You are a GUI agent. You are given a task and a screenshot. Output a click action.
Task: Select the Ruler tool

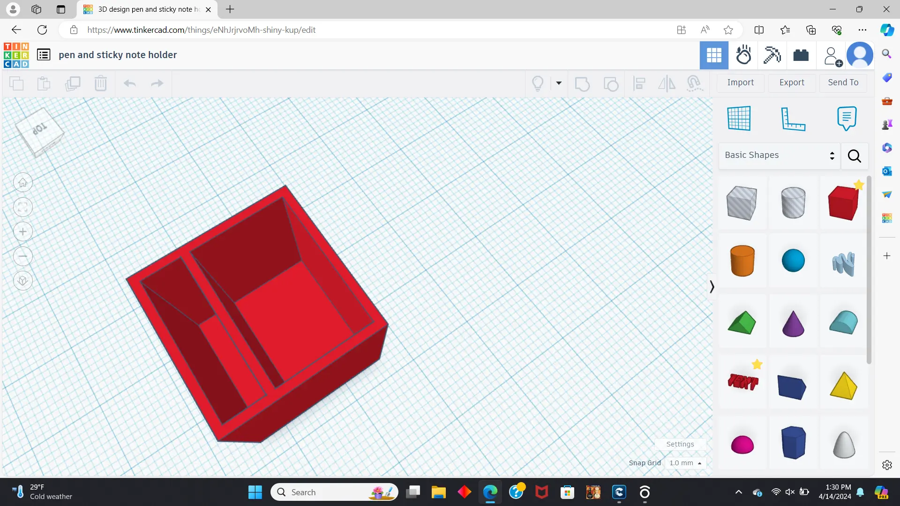793,119
